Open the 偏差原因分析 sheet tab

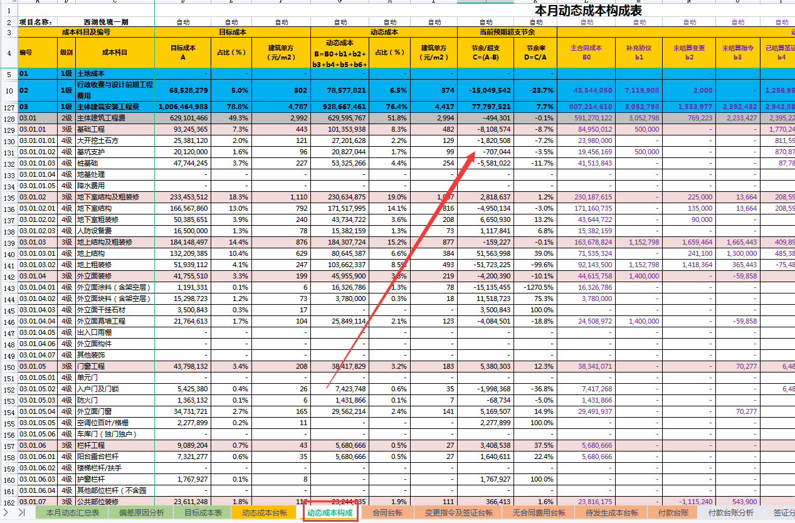coord(142,512)
